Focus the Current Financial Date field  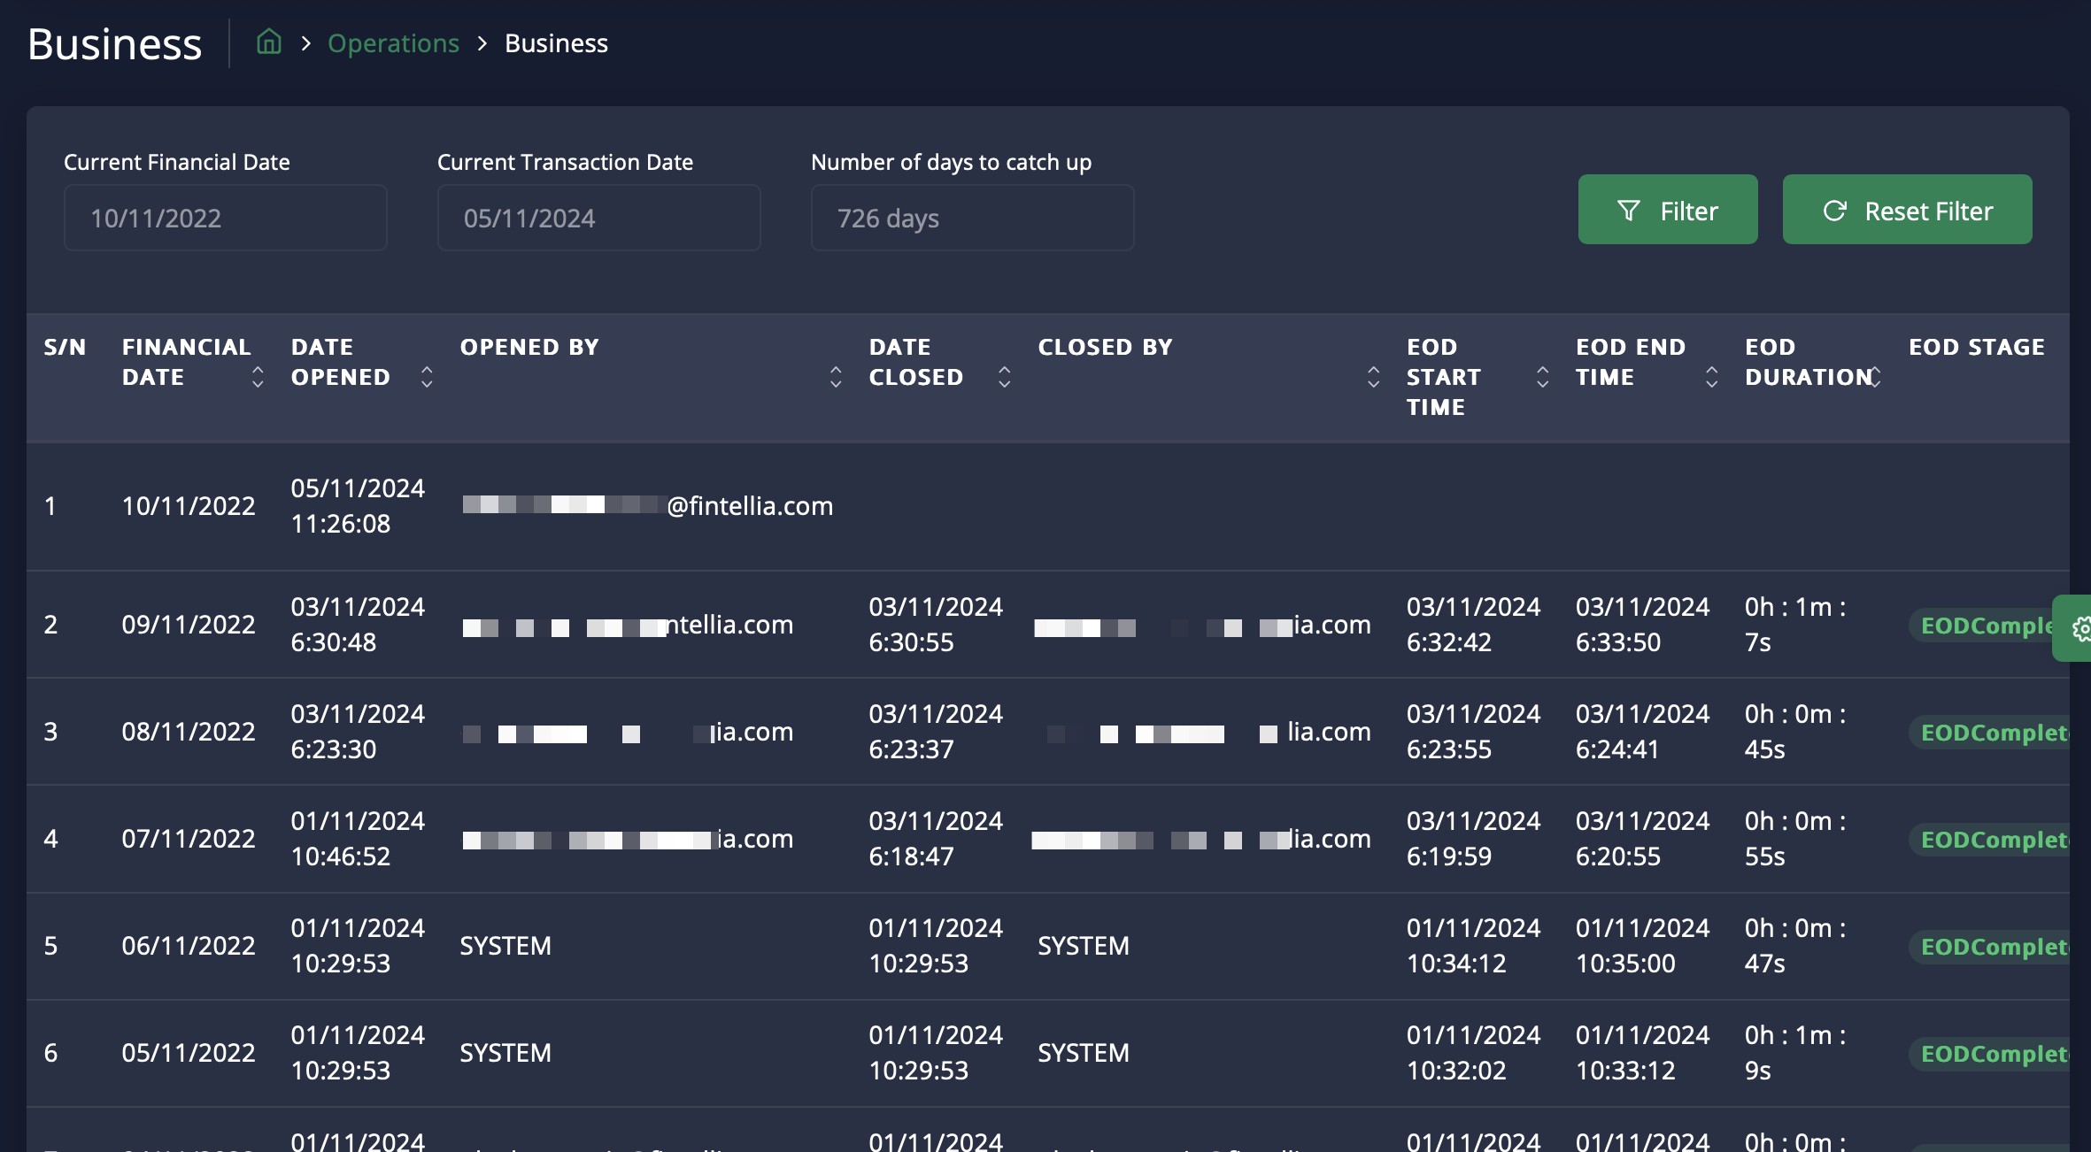[225, 218]
